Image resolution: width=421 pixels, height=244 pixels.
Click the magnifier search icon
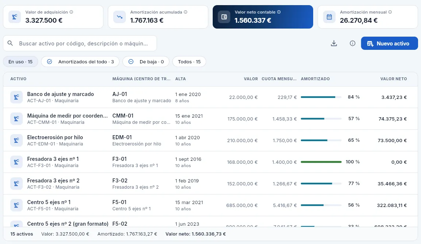[x=10, y=43]
